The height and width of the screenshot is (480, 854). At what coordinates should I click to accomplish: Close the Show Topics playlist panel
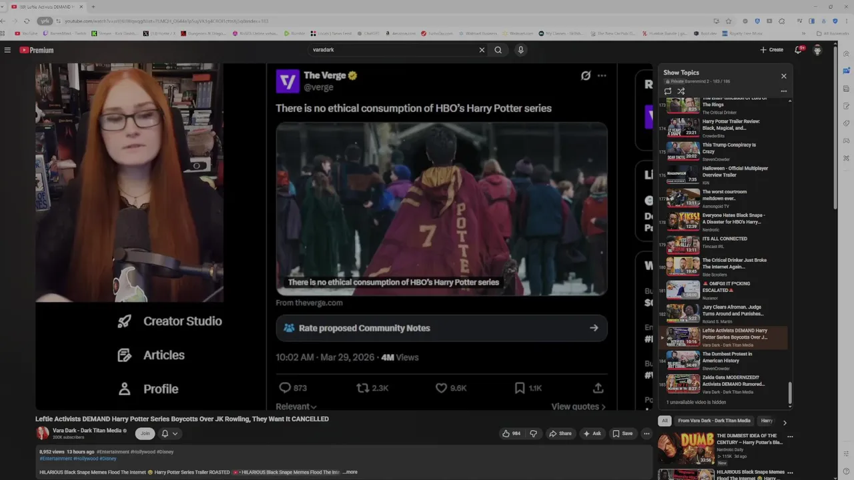pyautogui.click(x=784, y=76)
